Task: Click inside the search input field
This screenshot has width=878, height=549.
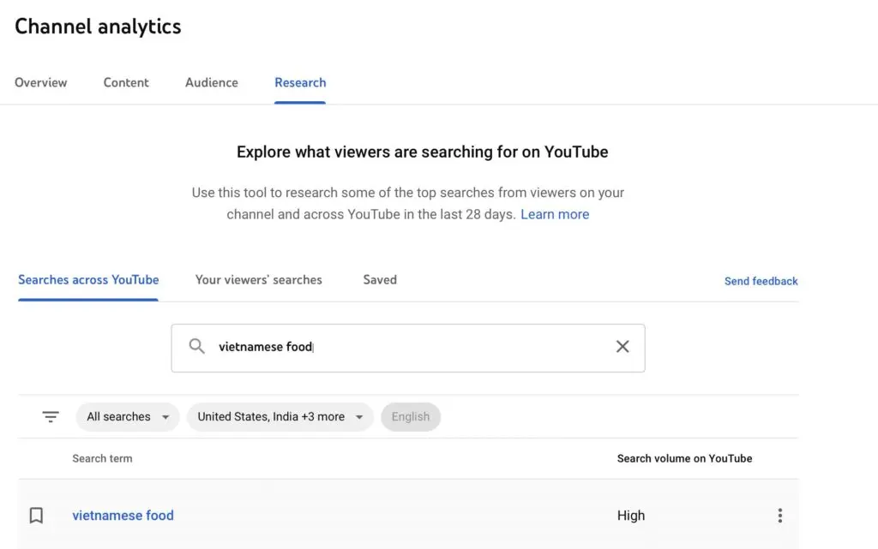Action: tap(386, 346)
